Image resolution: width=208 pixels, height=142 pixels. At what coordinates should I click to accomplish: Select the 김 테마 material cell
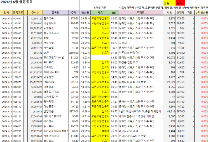point(123,43)
